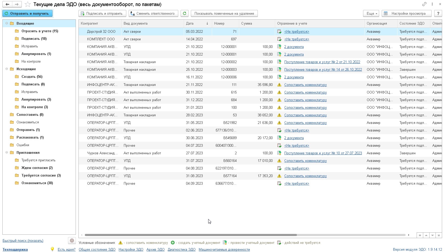Image resolution: width=445 pixels, height=252 pixels.
Task: Click Быстрый поиск (показать) link
Action: [23, 240]
